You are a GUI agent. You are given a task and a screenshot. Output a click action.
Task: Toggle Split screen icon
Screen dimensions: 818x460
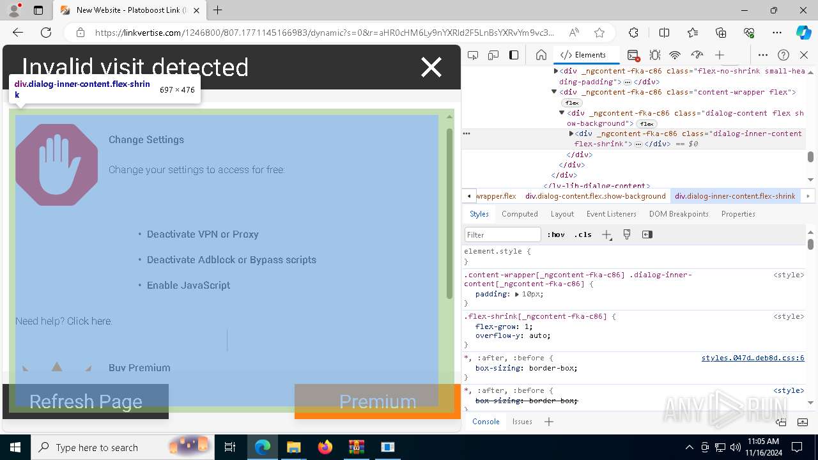(x=664, y=33)
